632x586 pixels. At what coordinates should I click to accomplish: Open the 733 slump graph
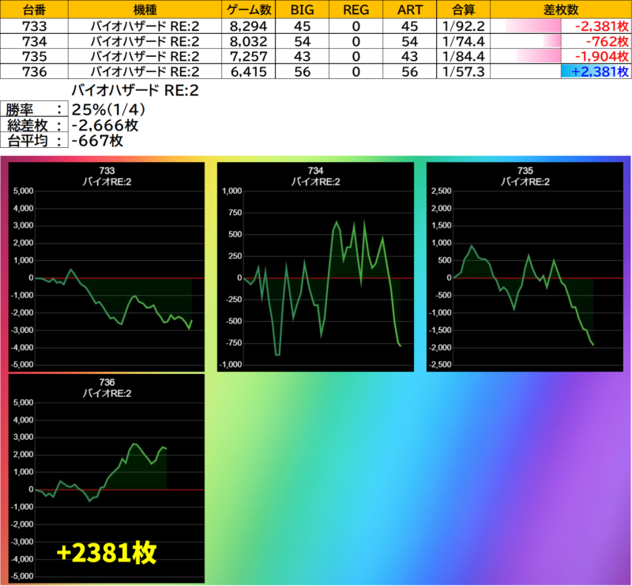tap(107, 267)
